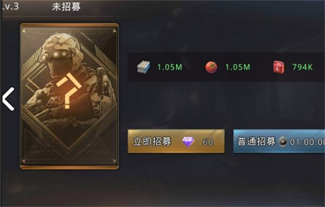Tap the gem cost number 60

pos(208,142)
